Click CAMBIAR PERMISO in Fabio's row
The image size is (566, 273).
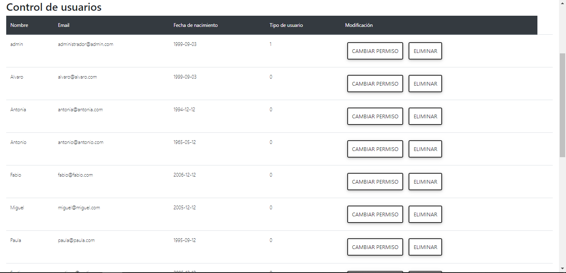375,182
